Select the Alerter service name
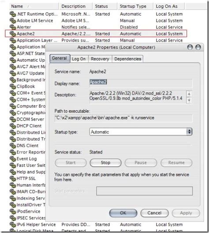This screenshot has height=233, width=209. tap(24, 27)
